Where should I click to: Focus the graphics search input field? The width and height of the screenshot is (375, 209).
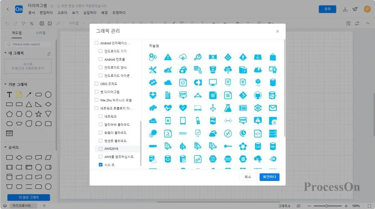tap(28, 44)
